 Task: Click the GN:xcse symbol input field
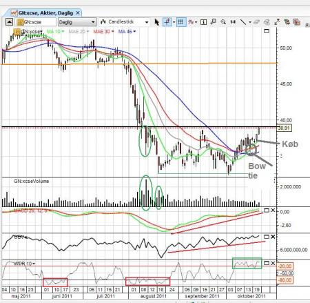(x=37, y=22)
